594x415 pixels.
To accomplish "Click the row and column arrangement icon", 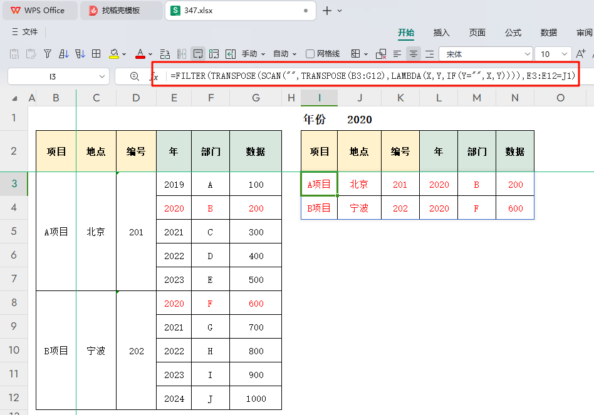I will [165, 54].
